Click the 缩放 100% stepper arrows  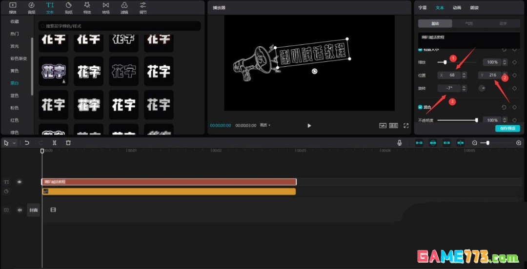(505, 62)
